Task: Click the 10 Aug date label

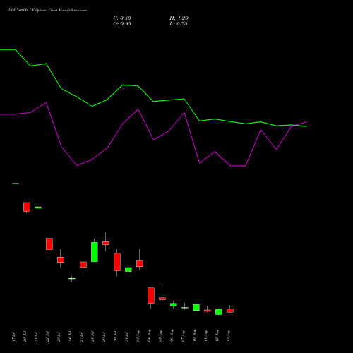Action: click(x=194, y=336)
